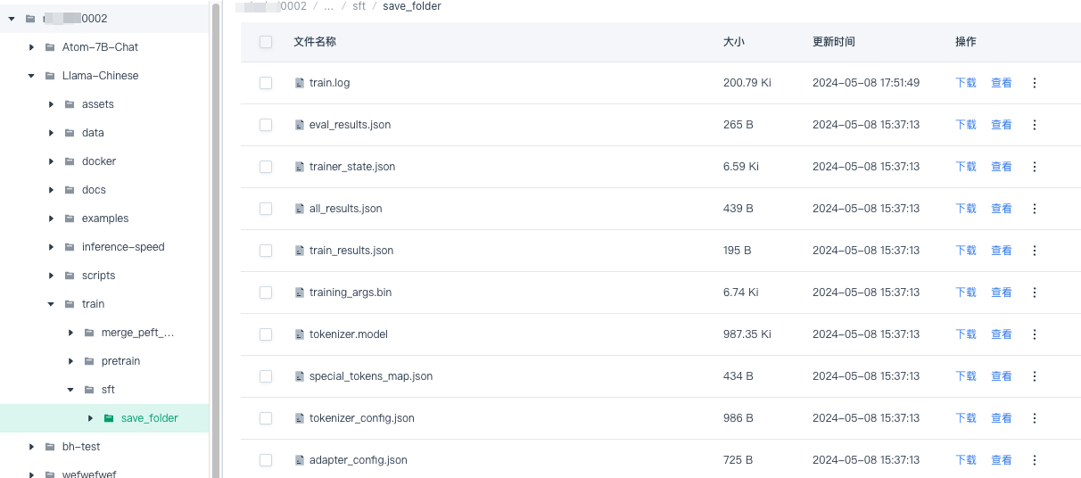The height and width of the screenshot is (478, 1081).
Task: Select the scripts folder in tree
Action: coord(98,276)
